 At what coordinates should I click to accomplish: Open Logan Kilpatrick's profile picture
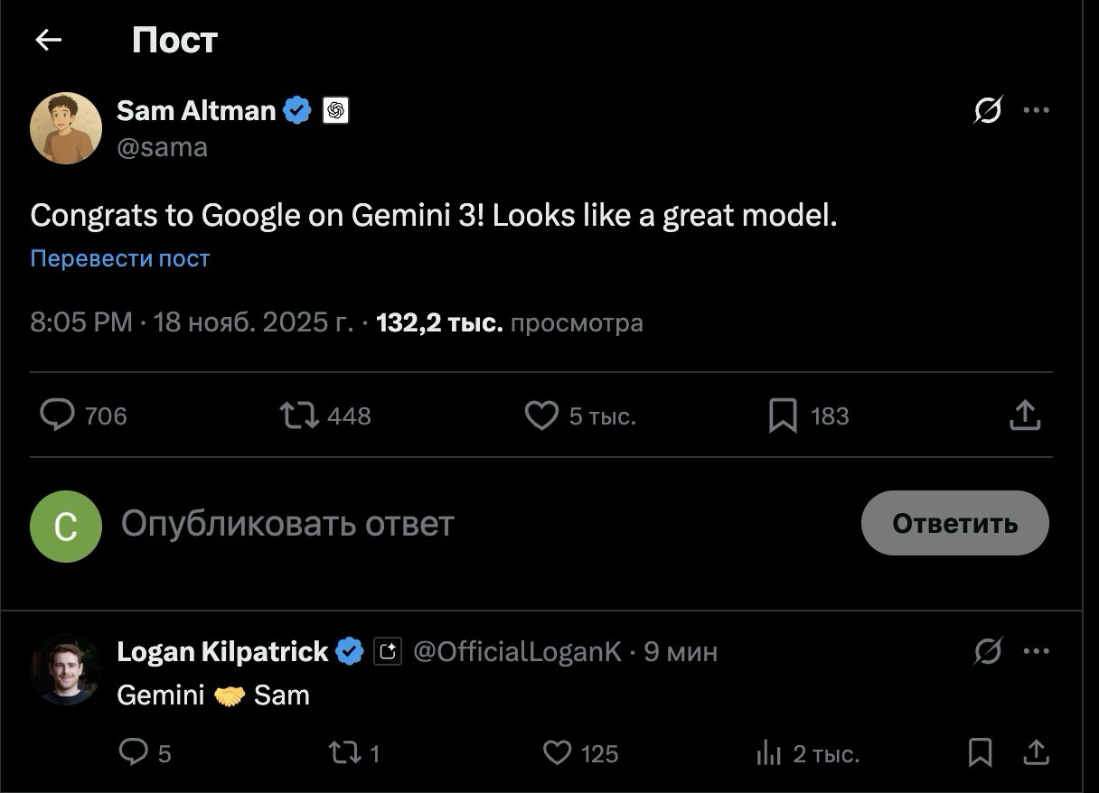(x=66, y=669)
